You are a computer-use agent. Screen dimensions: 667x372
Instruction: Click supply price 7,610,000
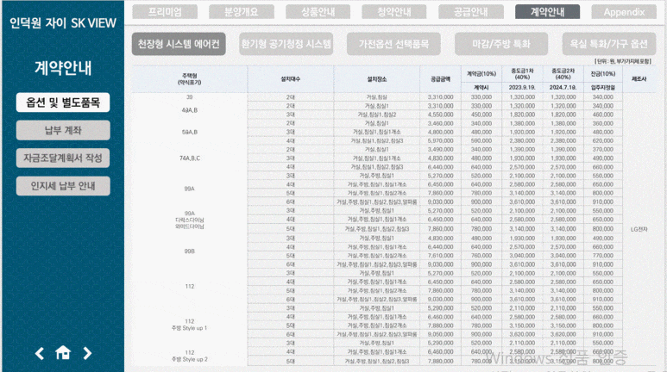point(440,256)
